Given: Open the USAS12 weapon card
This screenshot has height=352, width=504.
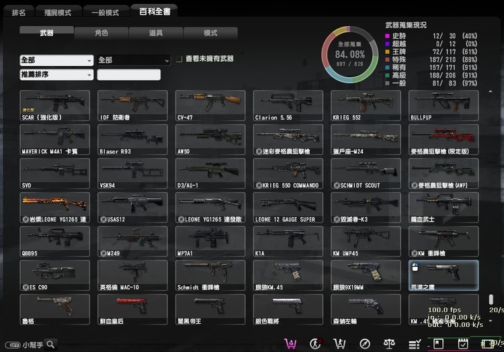Looking at the screenshot, I should [x=132, y=208].
